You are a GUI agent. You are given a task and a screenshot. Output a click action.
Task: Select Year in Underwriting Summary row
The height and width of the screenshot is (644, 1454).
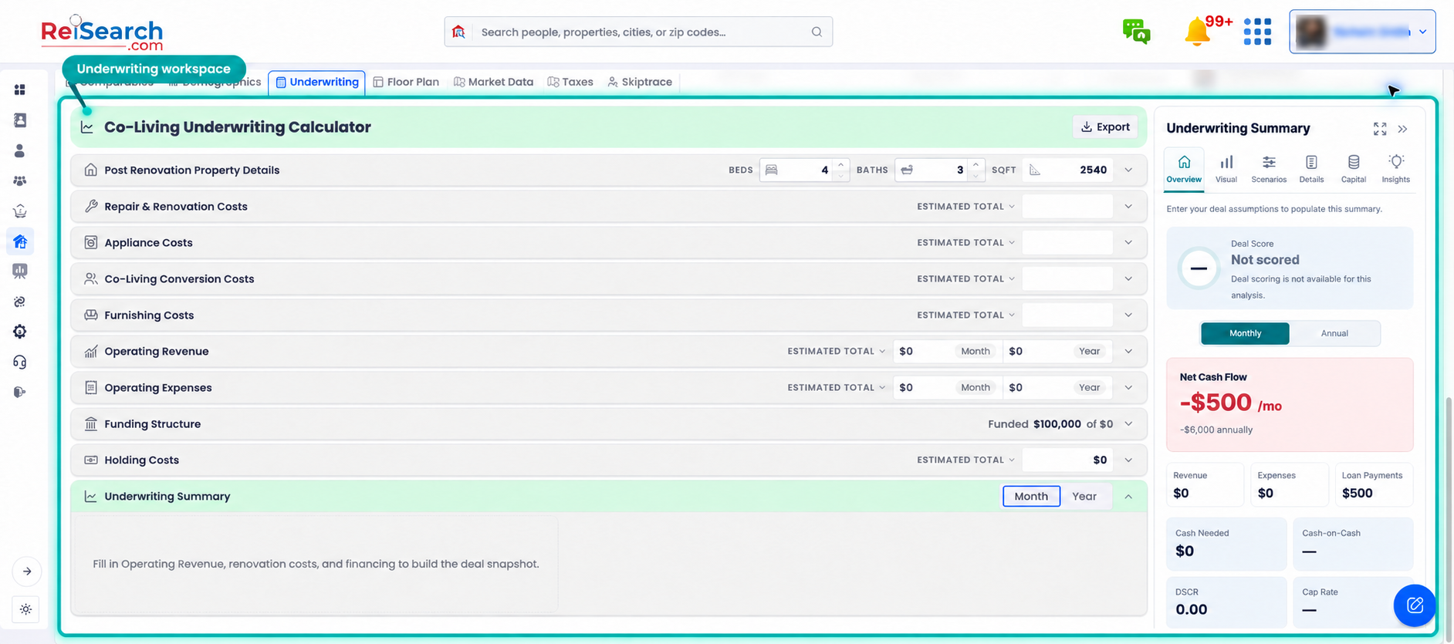click(x=1084, y=496)
